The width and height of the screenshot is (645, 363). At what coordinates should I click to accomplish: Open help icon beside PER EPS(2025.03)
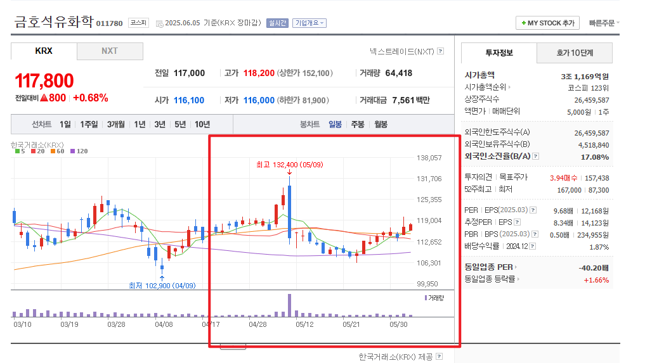533,210
